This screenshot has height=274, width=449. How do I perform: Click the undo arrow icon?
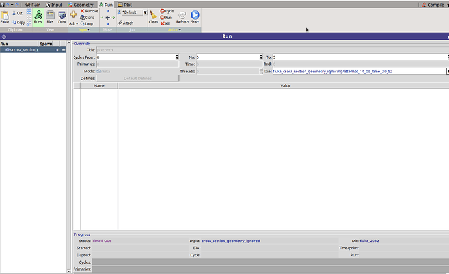[7, 5]
